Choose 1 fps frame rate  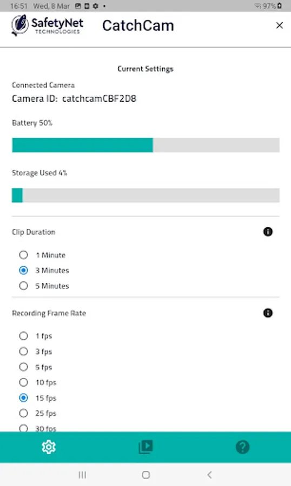click(35, 336)
